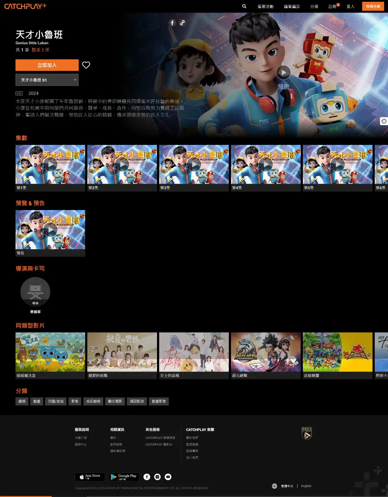Select 動畫 category tag

[37, 401]
